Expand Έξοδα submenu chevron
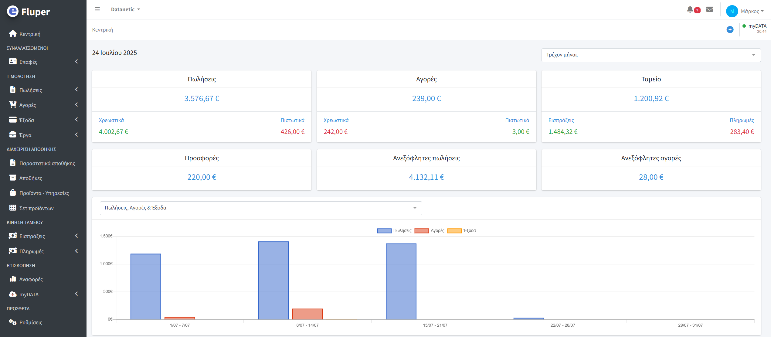 tap(76, 119)
